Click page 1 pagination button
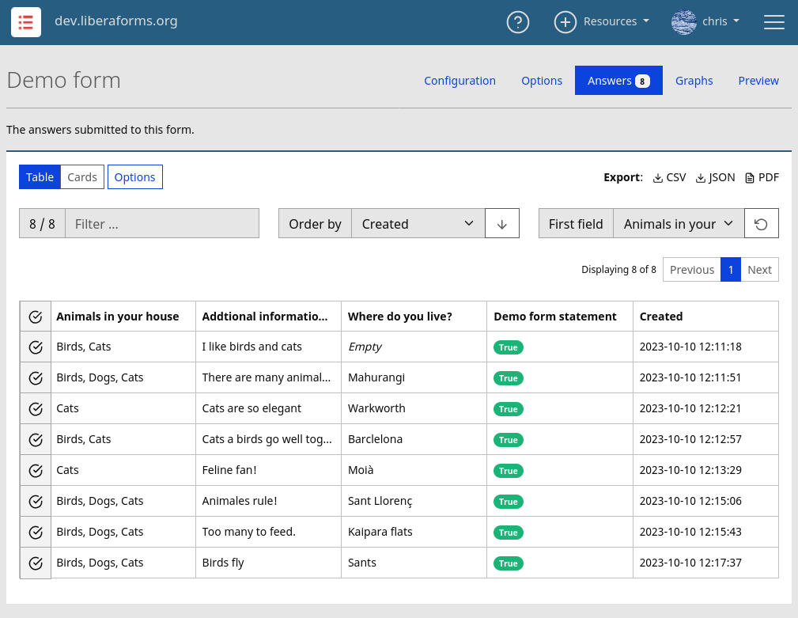 [730, 270]
